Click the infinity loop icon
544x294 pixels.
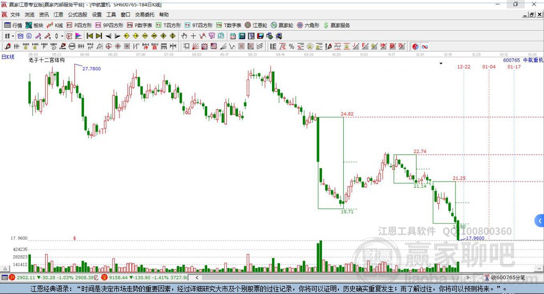(x=424, y=47)
